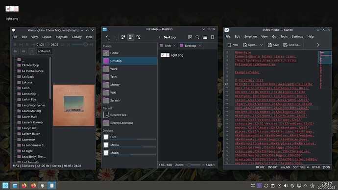Create a new document in KWrite
This screenshot has height=190, width=338.
[233, 45]
